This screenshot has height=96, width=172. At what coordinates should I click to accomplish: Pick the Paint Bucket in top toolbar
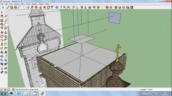[36, 7]
